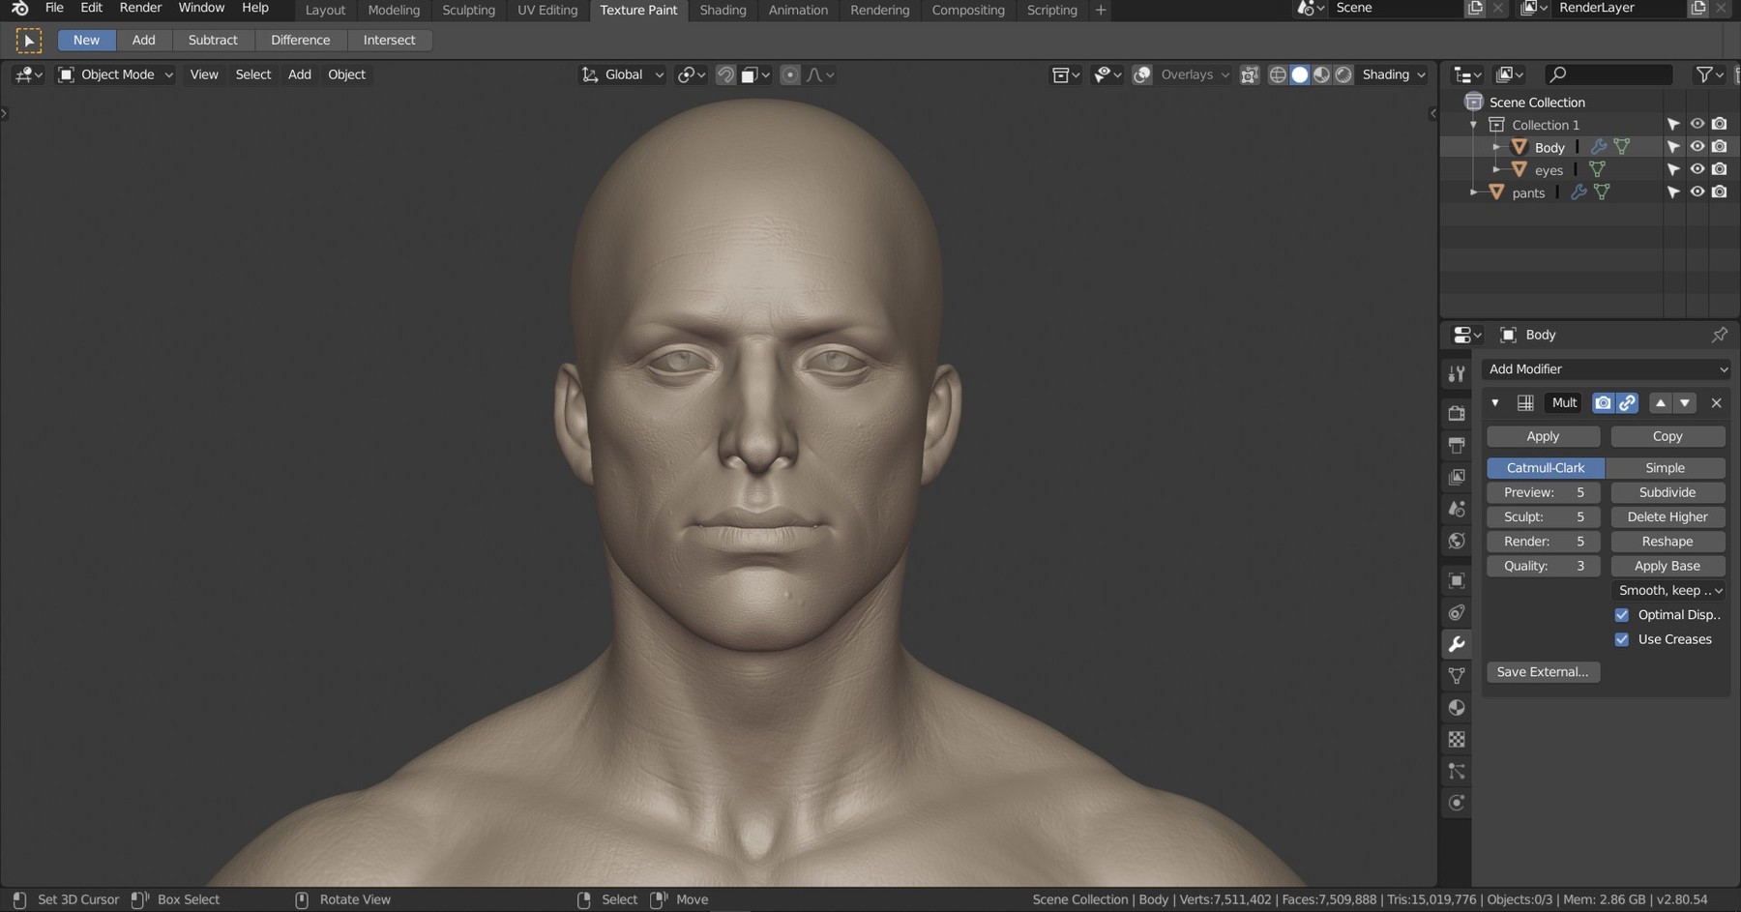
Task: Open the World properties tab (globe icon)
Action: [x=1458, y=541]
